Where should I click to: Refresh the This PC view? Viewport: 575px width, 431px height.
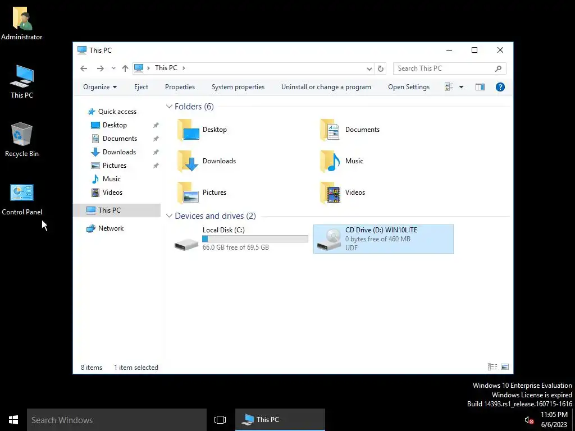[x=381, y=68]
